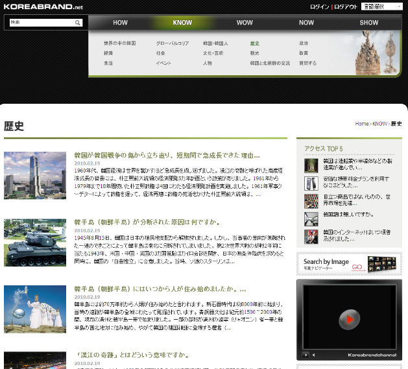Screen dimensions: 408x369
Task: Open 人物 submenu item
Action: point(208,63)
